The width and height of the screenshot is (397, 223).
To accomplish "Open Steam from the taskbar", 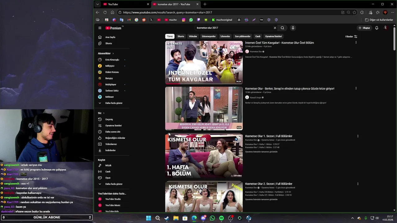I will (x=167, y=218).
